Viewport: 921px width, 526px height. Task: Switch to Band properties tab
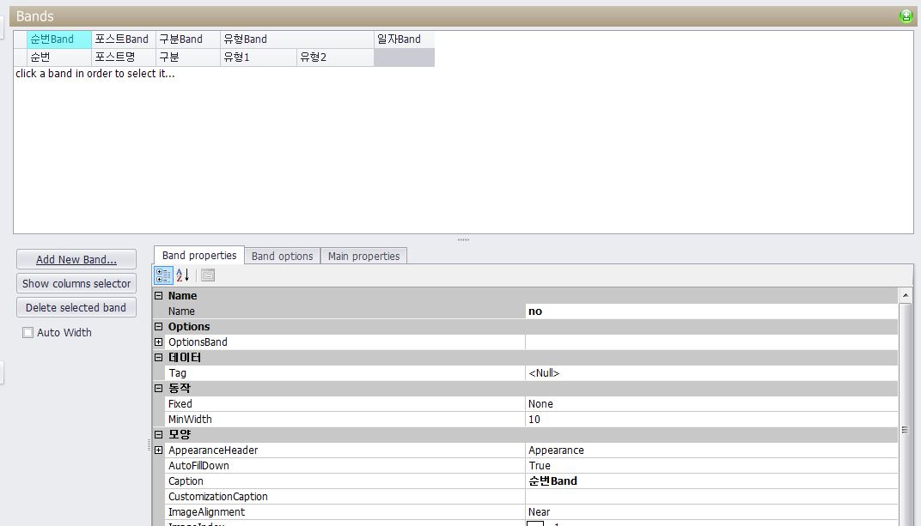(x=199, y=255)
